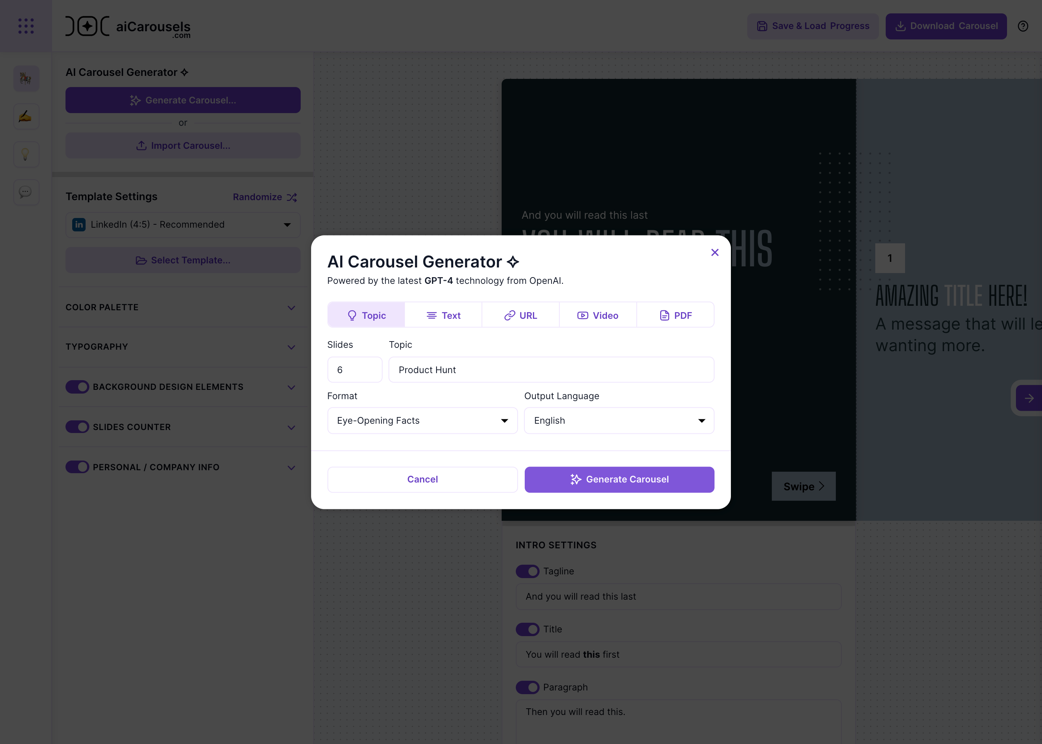Click the lightbulb ideas sidebar icon
This screenshot has height=744, width=1042.
click(26, 154)
